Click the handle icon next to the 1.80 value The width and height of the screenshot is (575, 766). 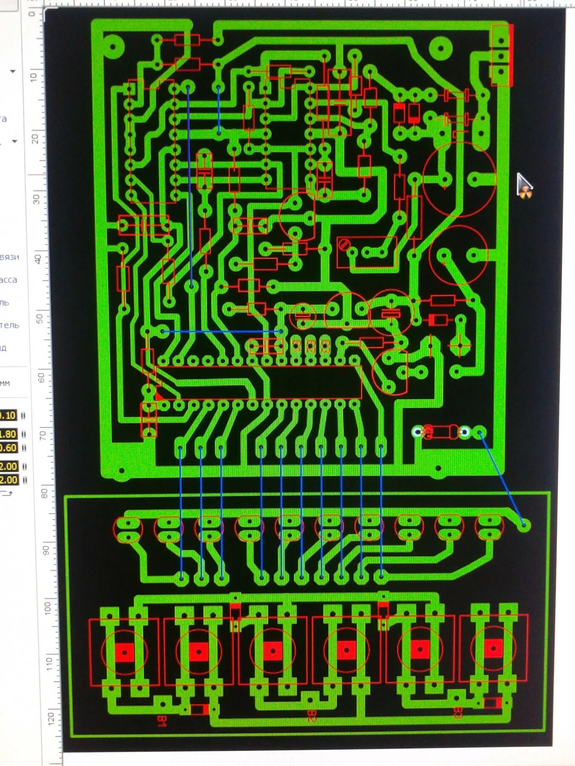coord(23,434)
